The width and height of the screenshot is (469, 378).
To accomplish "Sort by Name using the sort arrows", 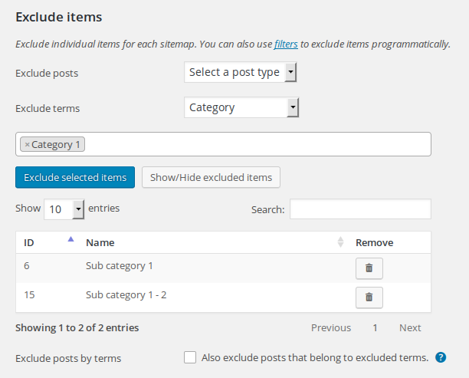I will (x=340, y=242).
